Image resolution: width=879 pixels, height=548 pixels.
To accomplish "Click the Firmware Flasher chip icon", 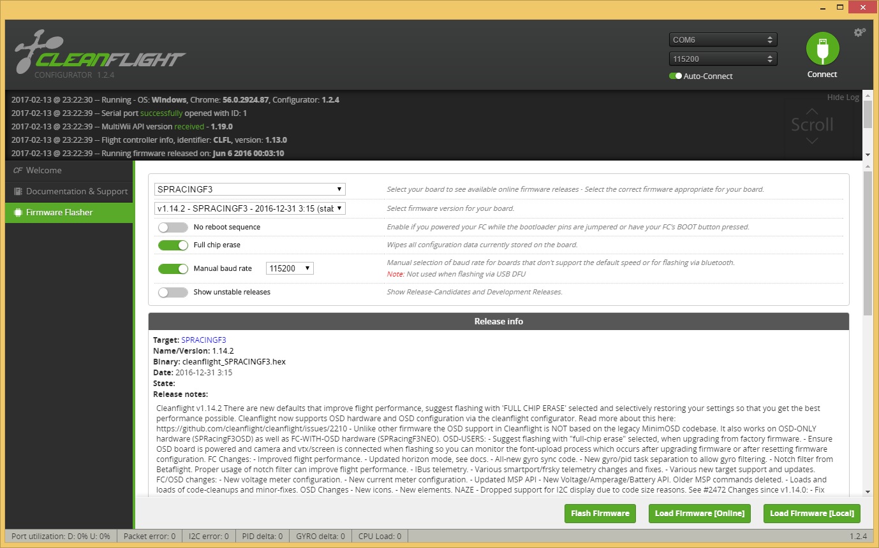I will (18, 212).
